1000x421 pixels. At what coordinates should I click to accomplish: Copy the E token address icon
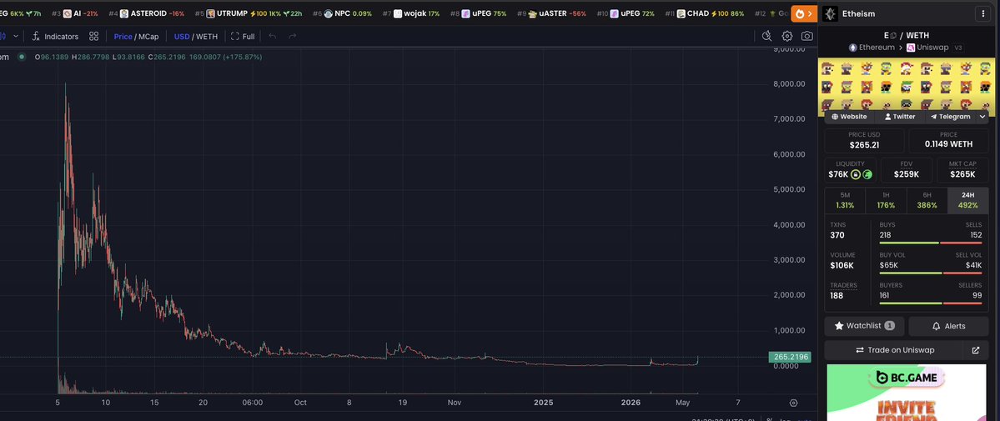point(893,36)
